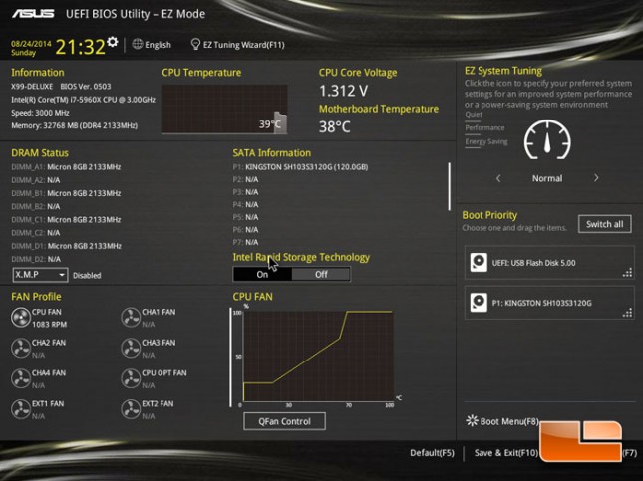The width and height of the screenshot is (643, 481).
Task: Click DIMM_A1 Micron 8GB 2133MHz entry
Action: (66, 167)
